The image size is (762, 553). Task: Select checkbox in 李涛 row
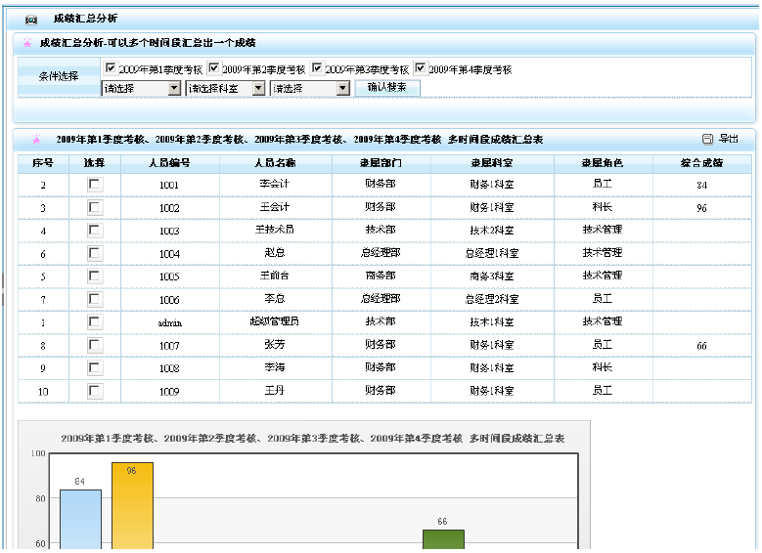coord(94,368)
